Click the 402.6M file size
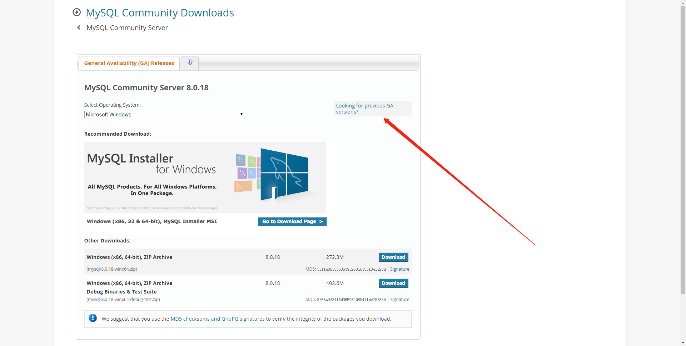Viewport: 686px width, 346px height. (x=335, y=283)
